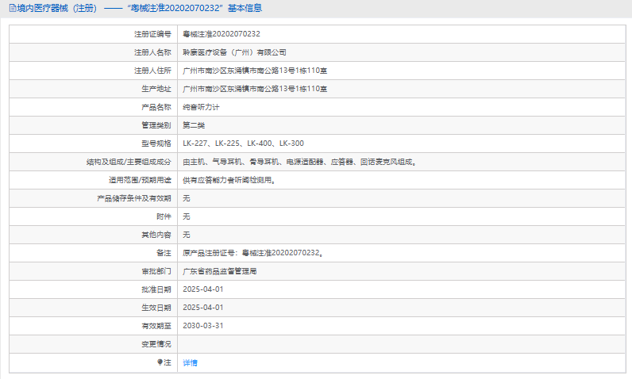Click the 管理类别 label
The width and height of the screenshot is (632, 379).
156,125
